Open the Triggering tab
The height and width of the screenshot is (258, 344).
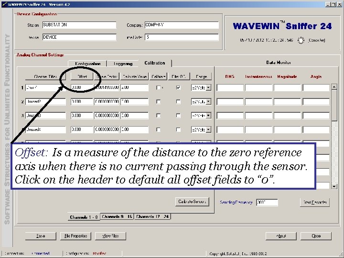point(123,64)
